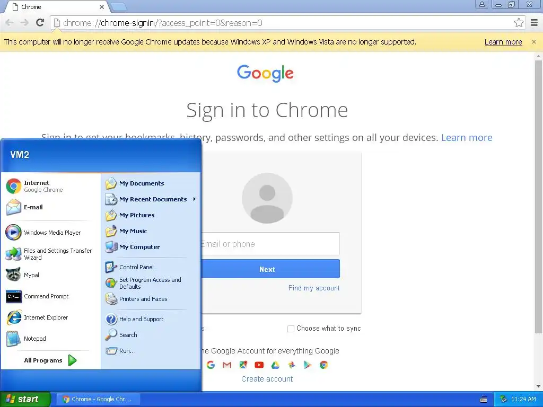Click the on-screen keyboard tray icon
Screen dimensions: 543x407
(484, 400)
